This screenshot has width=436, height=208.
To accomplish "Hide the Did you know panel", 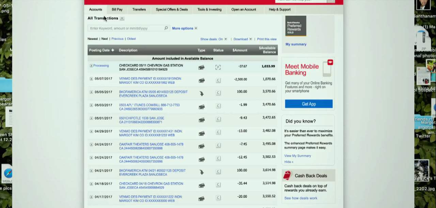I will (289, 162).
